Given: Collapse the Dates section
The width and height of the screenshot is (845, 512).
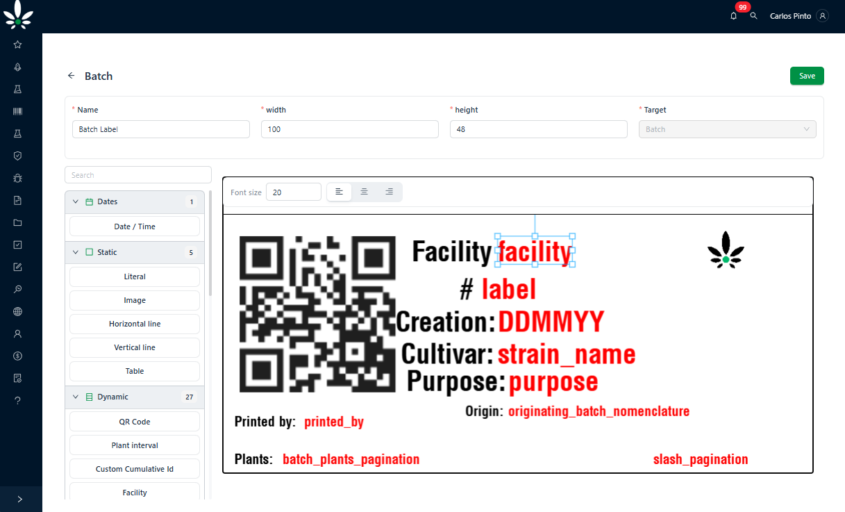Looking at the screenshot, I should (76, 201).
